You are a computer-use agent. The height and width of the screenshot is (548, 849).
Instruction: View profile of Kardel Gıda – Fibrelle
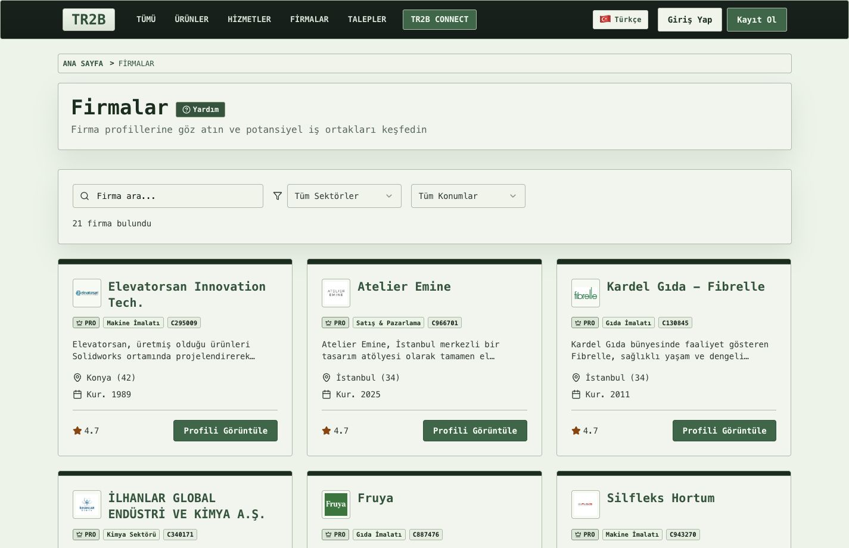pos(724,431)
